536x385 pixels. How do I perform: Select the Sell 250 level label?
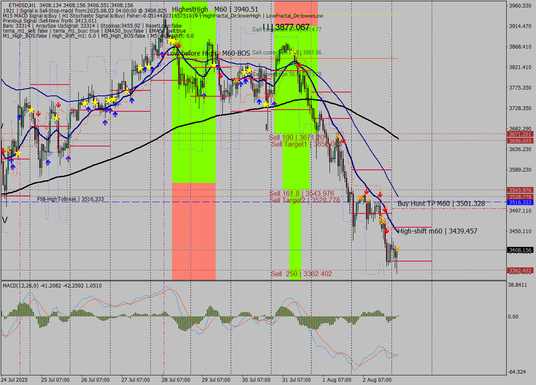tap(301, 274)
